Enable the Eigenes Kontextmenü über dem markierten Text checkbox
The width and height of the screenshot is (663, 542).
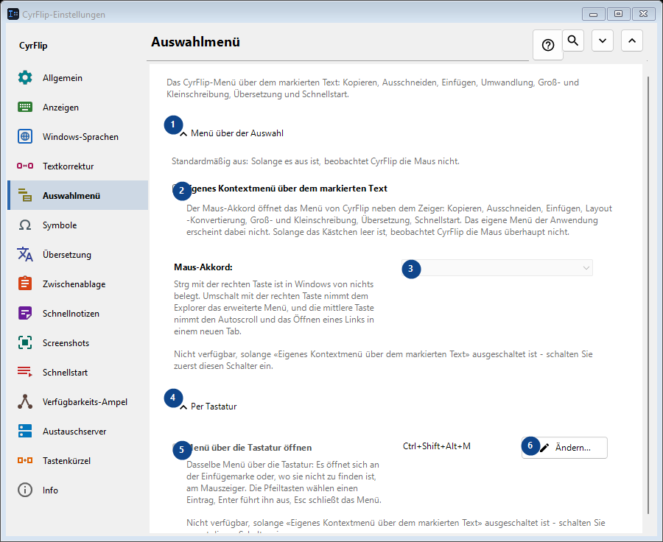pos(177,188)
